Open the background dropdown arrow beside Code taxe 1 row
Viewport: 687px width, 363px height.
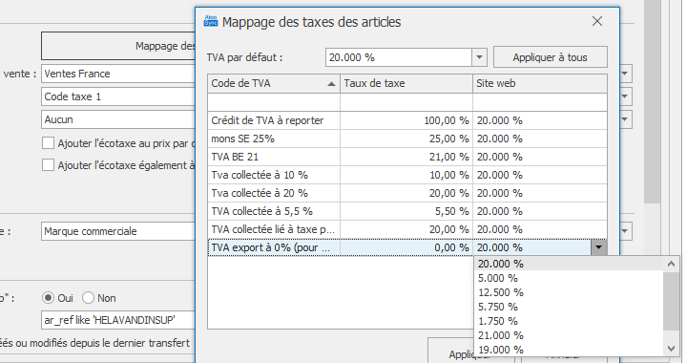(626, 96)
